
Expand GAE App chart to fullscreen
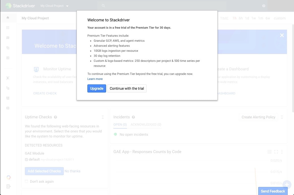click(x=276, y=152)
